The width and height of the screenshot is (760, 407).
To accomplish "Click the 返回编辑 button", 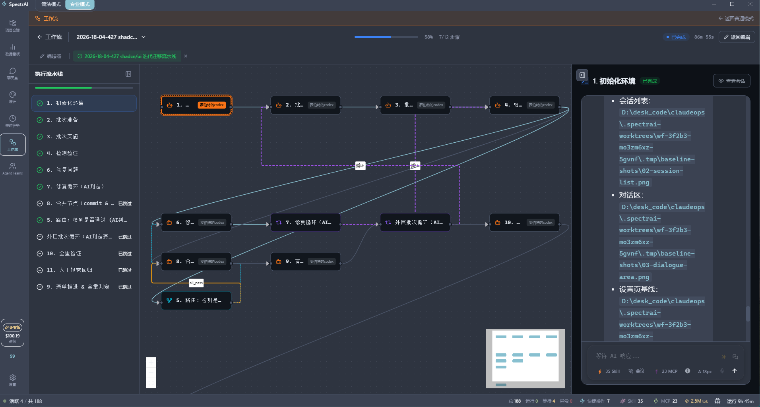I will pos(737,37).
